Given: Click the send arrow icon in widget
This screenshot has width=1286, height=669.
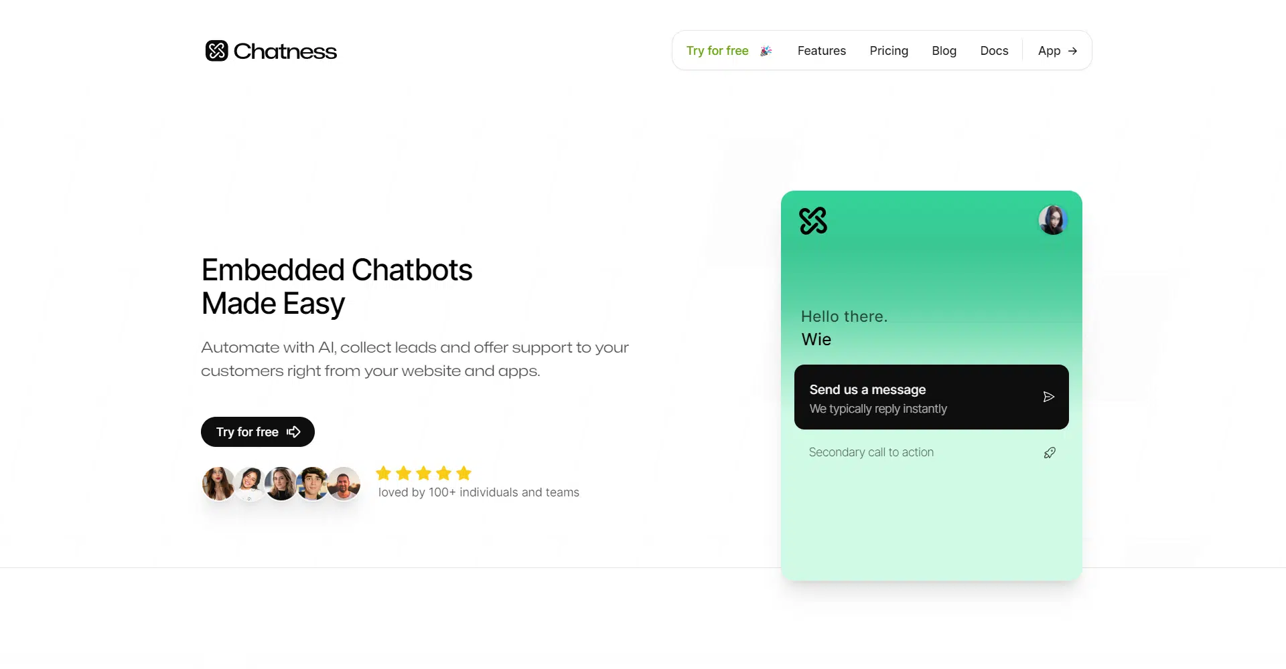Looking at the screenshot, I should coord(1048,397).
